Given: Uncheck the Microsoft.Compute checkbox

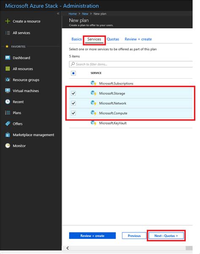Looking at the screenshot, I should point(73,113).
